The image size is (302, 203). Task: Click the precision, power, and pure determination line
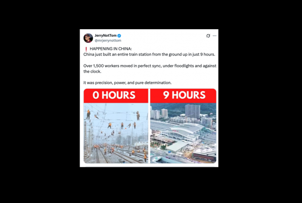pos(127,83)
